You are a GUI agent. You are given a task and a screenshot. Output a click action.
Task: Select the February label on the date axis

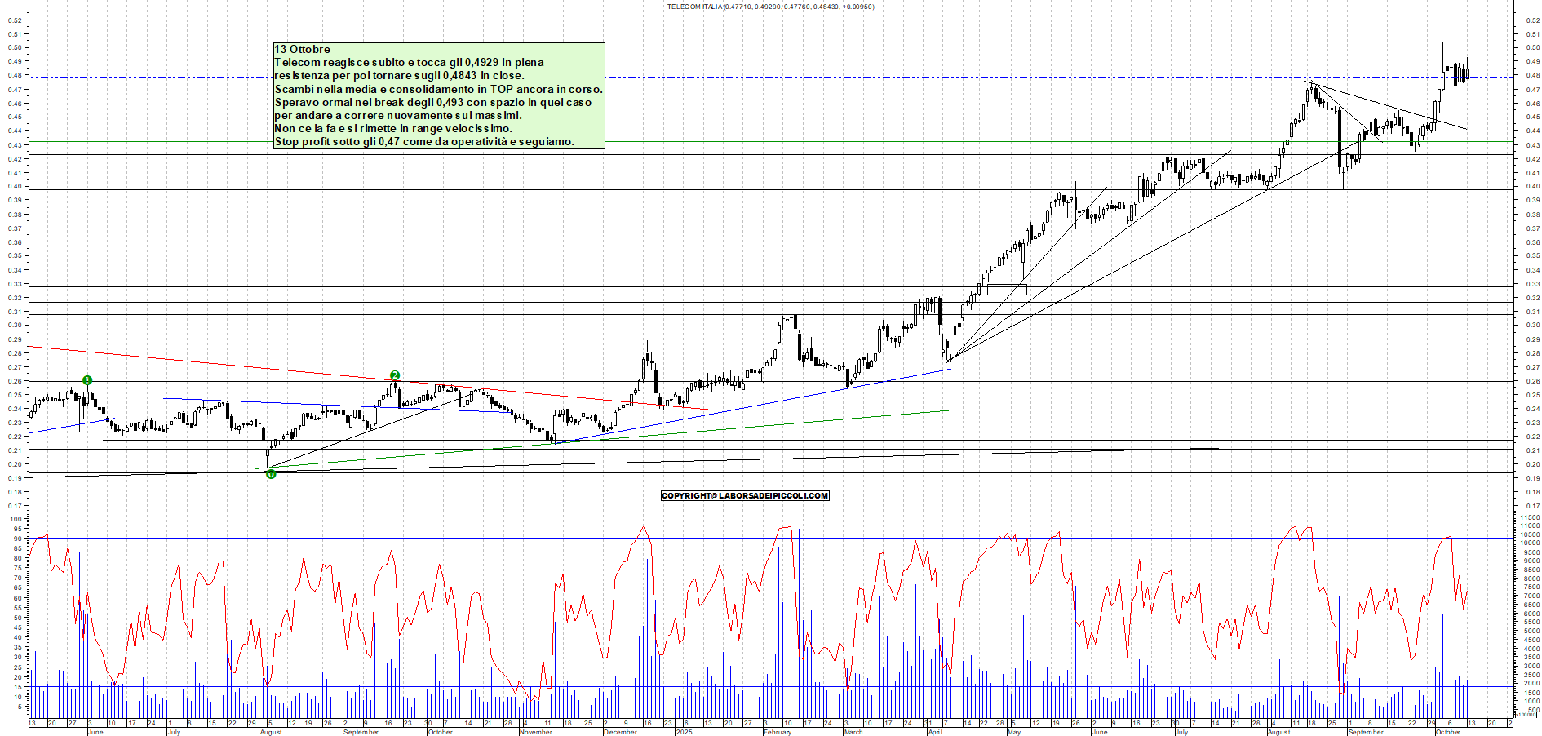click(777, 732)
